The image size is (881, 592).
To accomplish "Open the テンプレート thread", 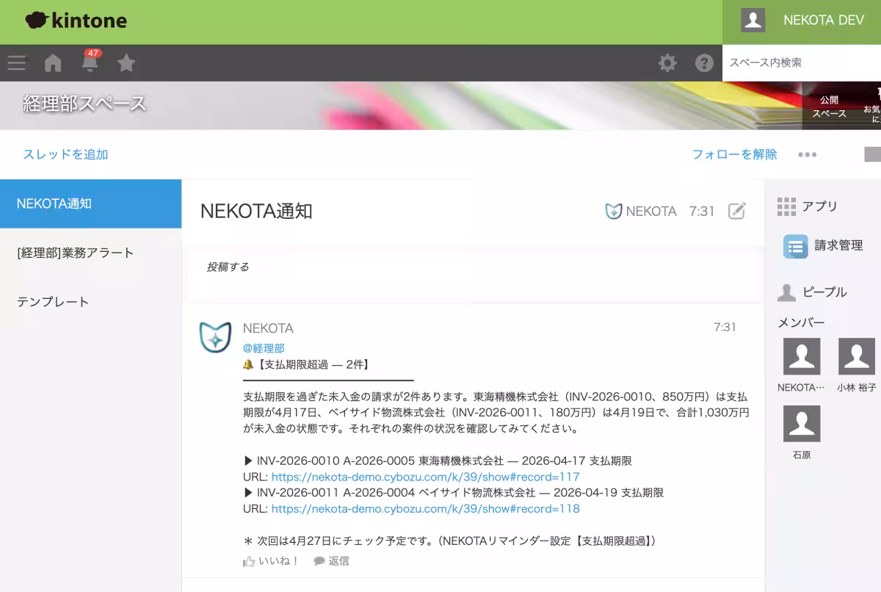I will click(53, 302).
